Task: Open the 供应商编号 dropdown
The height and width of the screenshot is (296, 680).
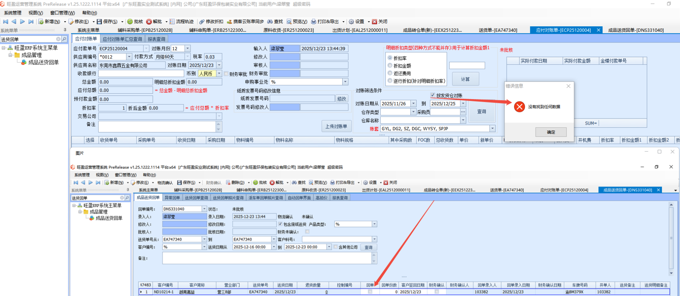Action: point(129,57)
